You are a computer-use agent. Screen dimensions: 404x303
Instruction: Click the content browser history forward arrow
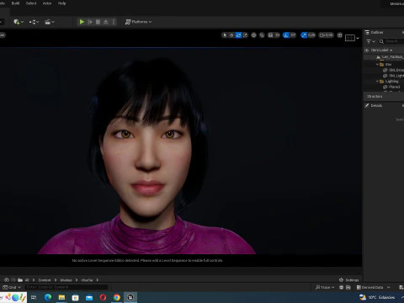tap(13, 280)
